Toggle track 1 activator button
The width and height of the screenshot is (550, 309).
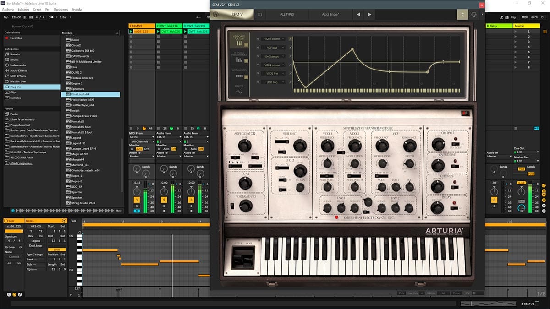coord(137,200)
